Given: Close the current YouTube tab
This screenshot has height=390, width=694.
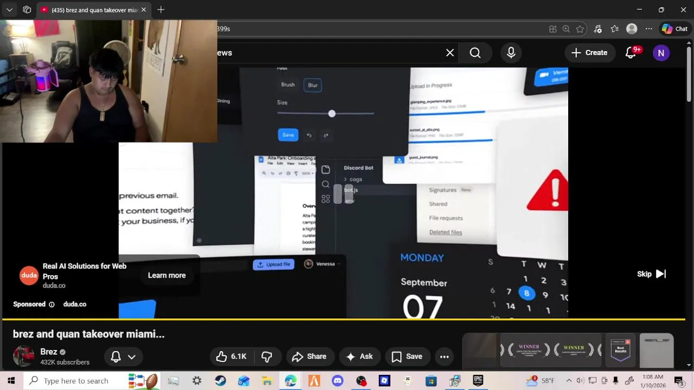Looking at the screenshot, I should [143, 10].
